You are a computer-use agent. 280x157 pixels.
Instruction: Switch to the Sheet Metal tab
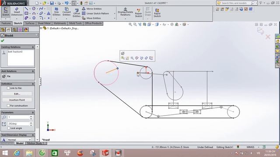tap(44, 23)
